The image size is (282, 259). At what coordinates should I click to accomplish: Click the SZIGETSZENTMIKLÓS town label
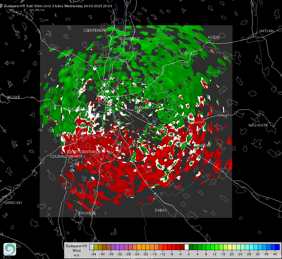point(85,152)
